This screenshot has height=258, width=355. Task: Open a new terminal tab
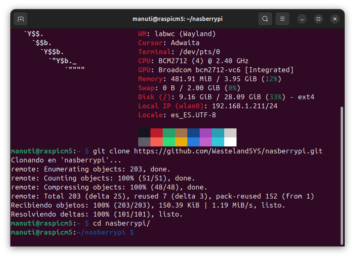pyautogui.click(x=20, y=19)
